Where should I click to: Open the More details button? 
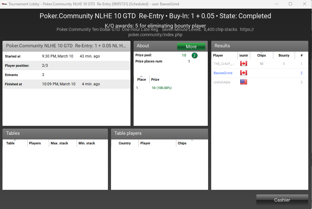pos(191,47)
